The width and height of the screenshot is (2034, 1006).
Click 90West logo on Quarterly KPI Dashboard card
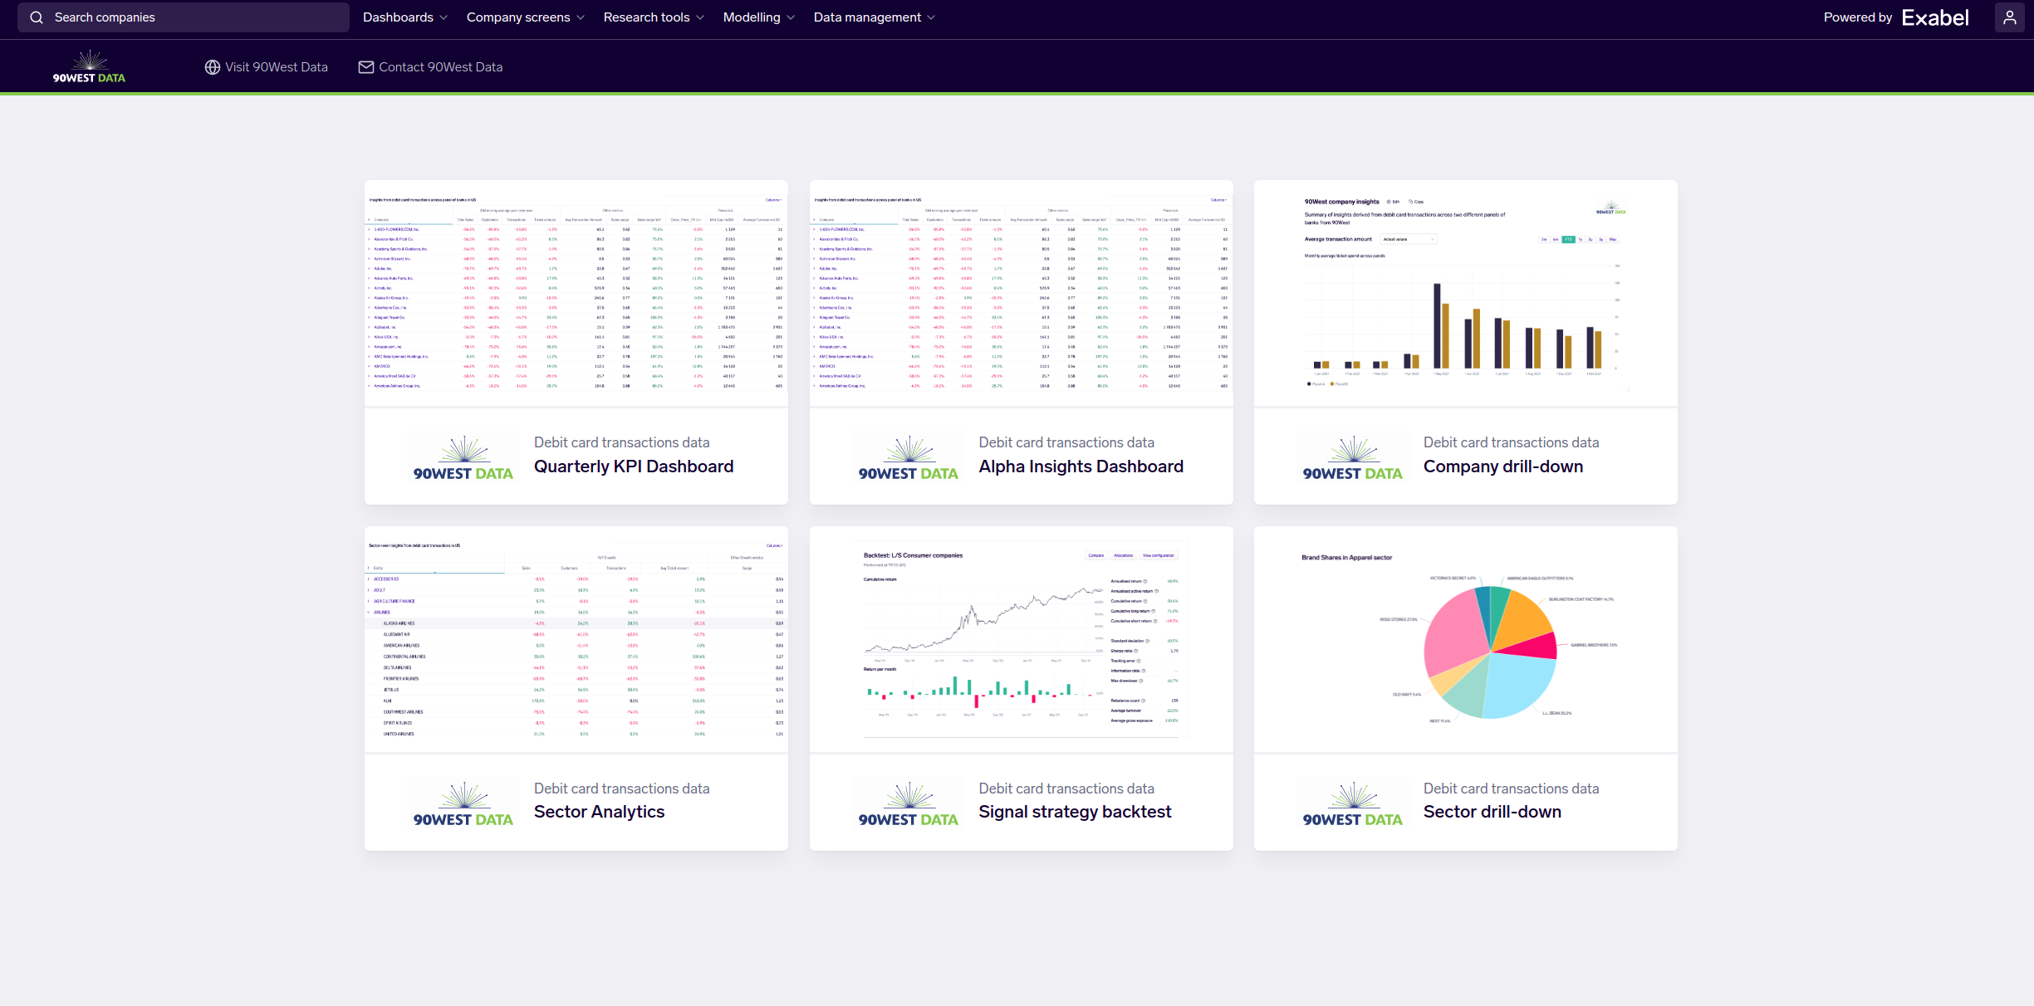pos(463,458)
